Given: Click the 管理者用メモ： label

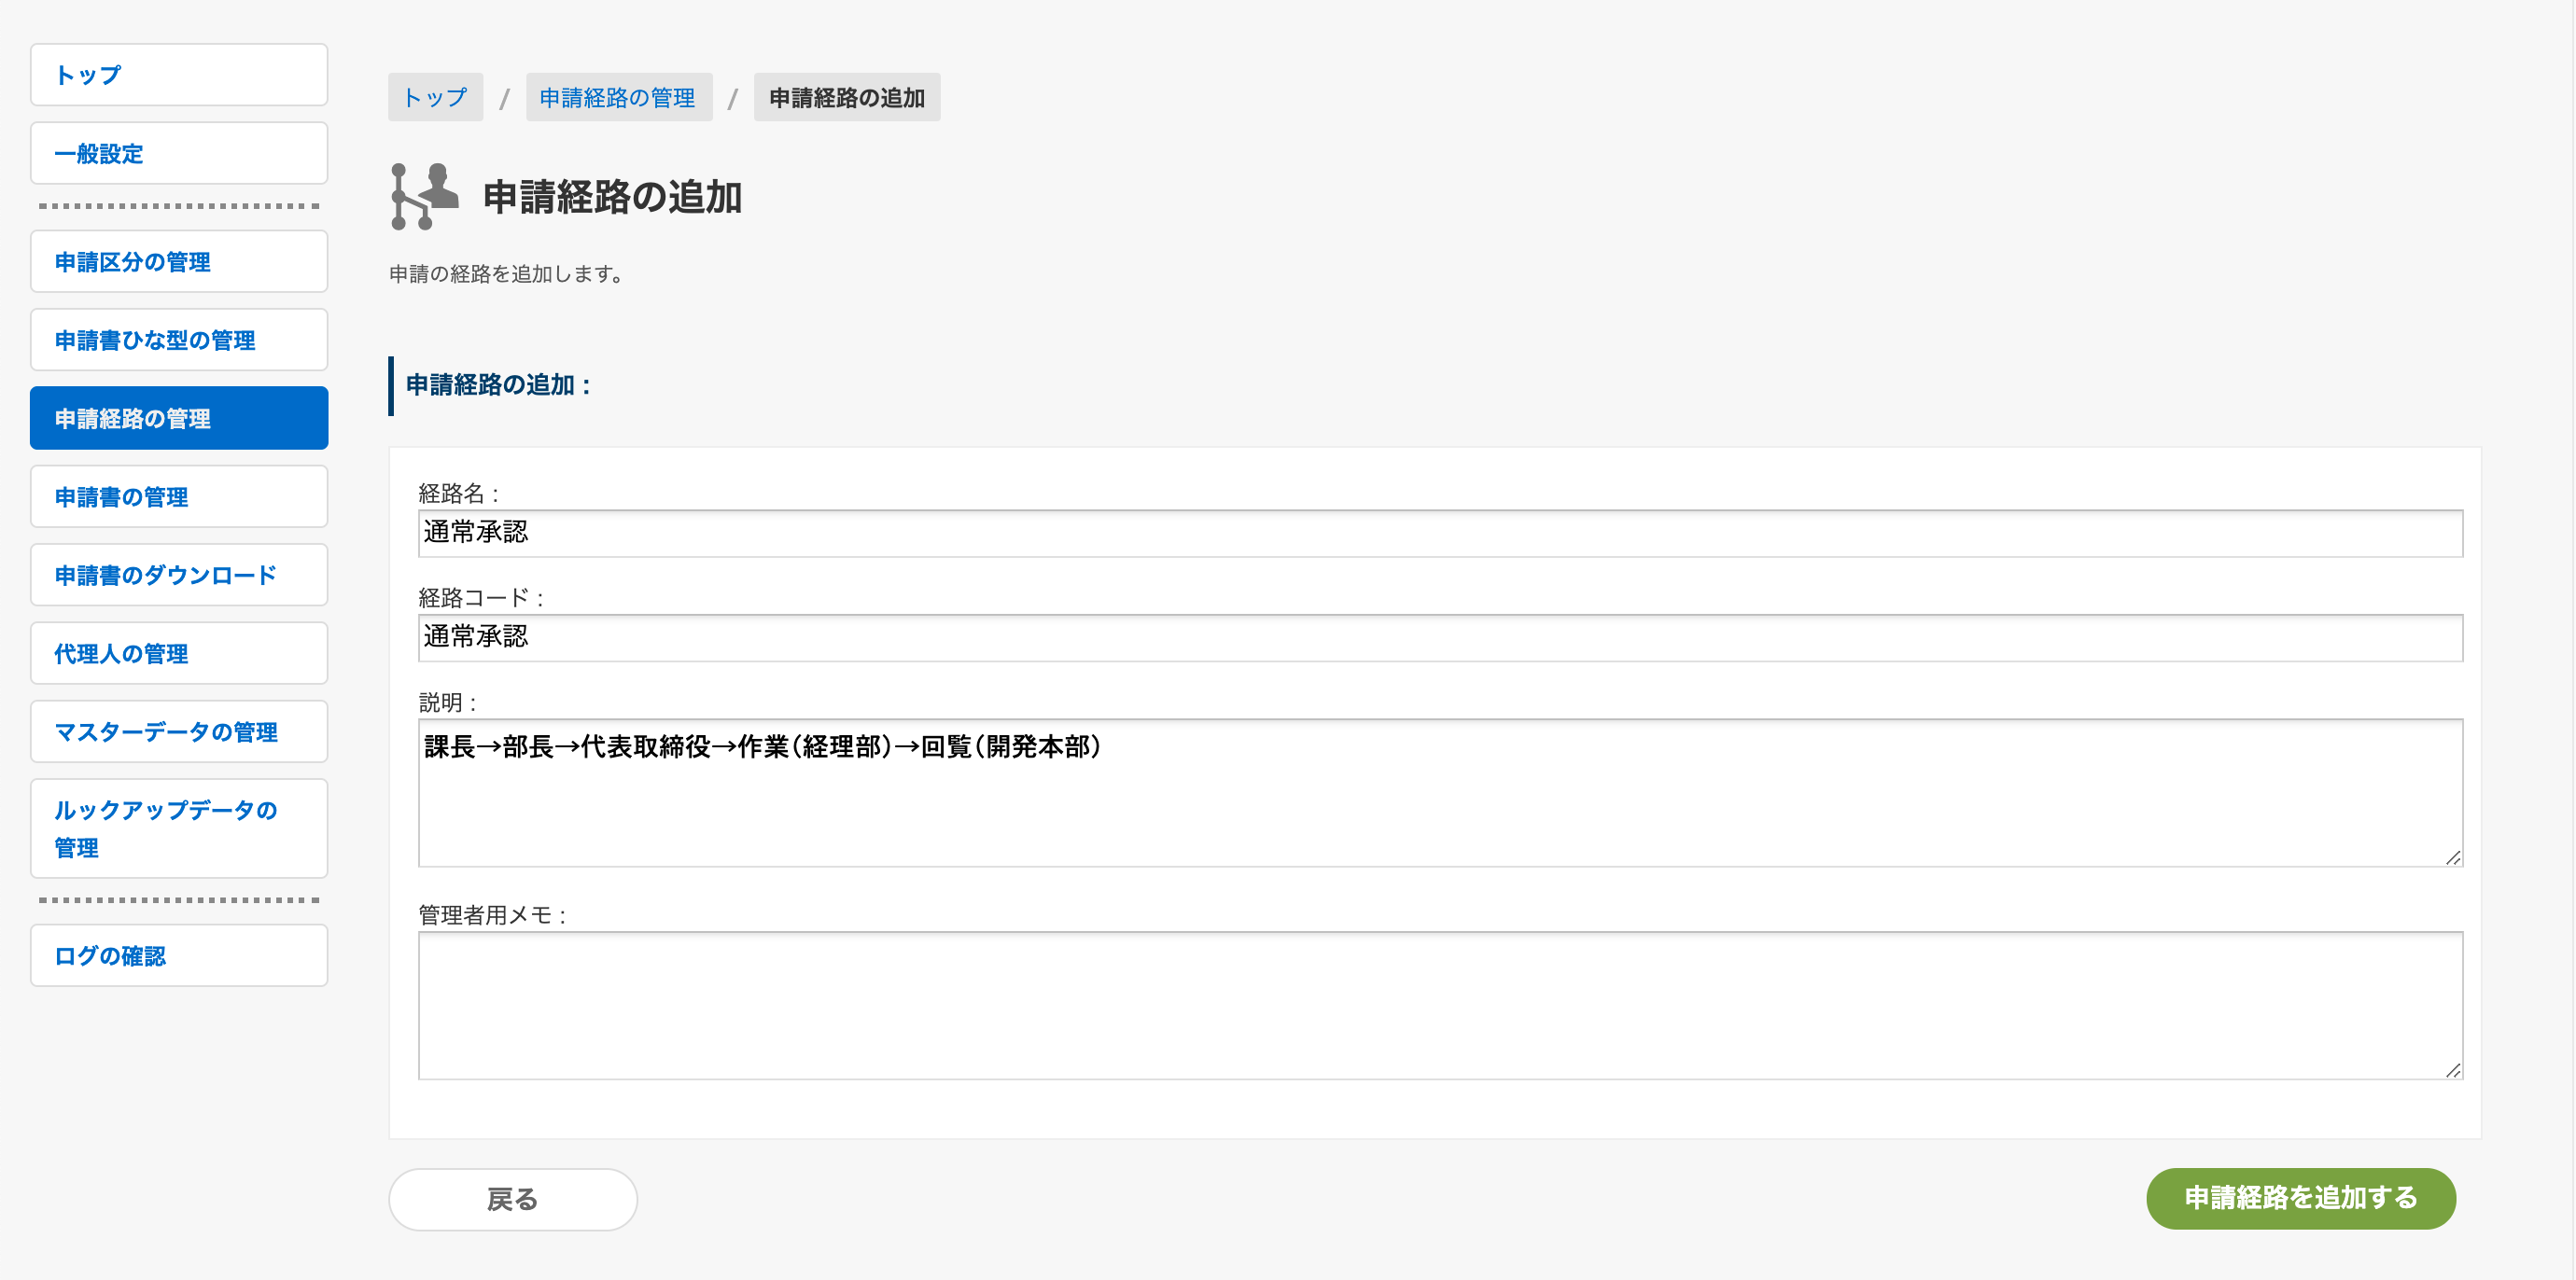Looking at the screenshot, I should (x=494, y=915).
